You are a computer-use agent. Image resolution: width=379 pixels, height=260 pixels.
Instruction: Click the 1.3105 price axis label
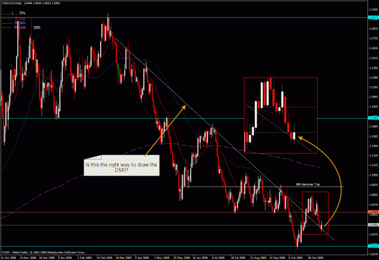pyautogui.click(x=373, y=10)
